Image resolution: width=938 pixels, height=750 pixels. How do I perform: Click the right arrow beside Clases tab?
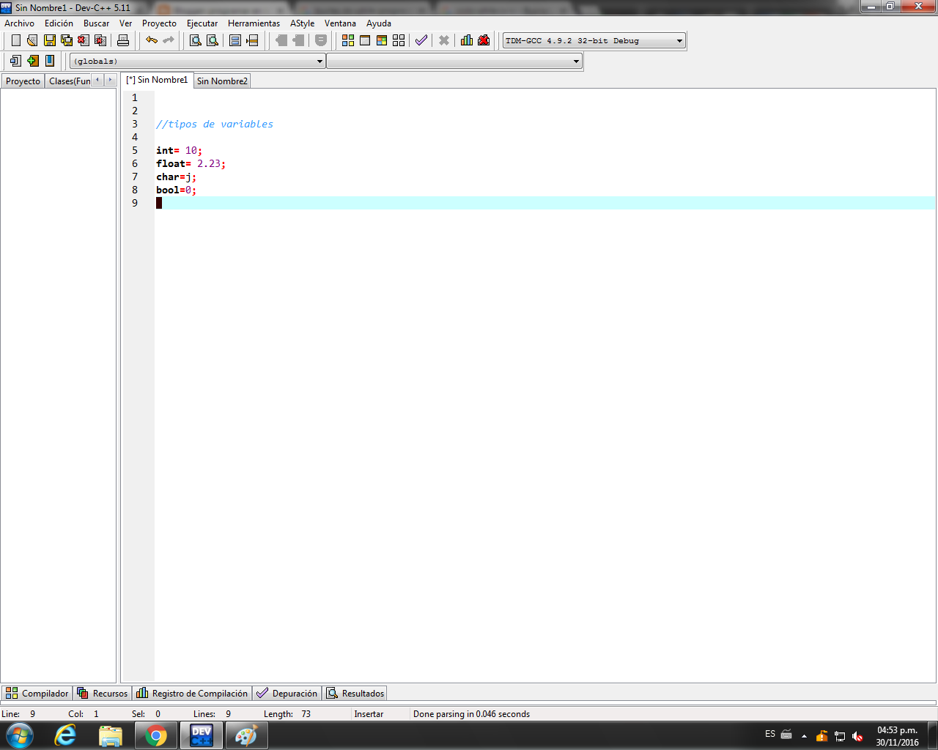[111, 81]
